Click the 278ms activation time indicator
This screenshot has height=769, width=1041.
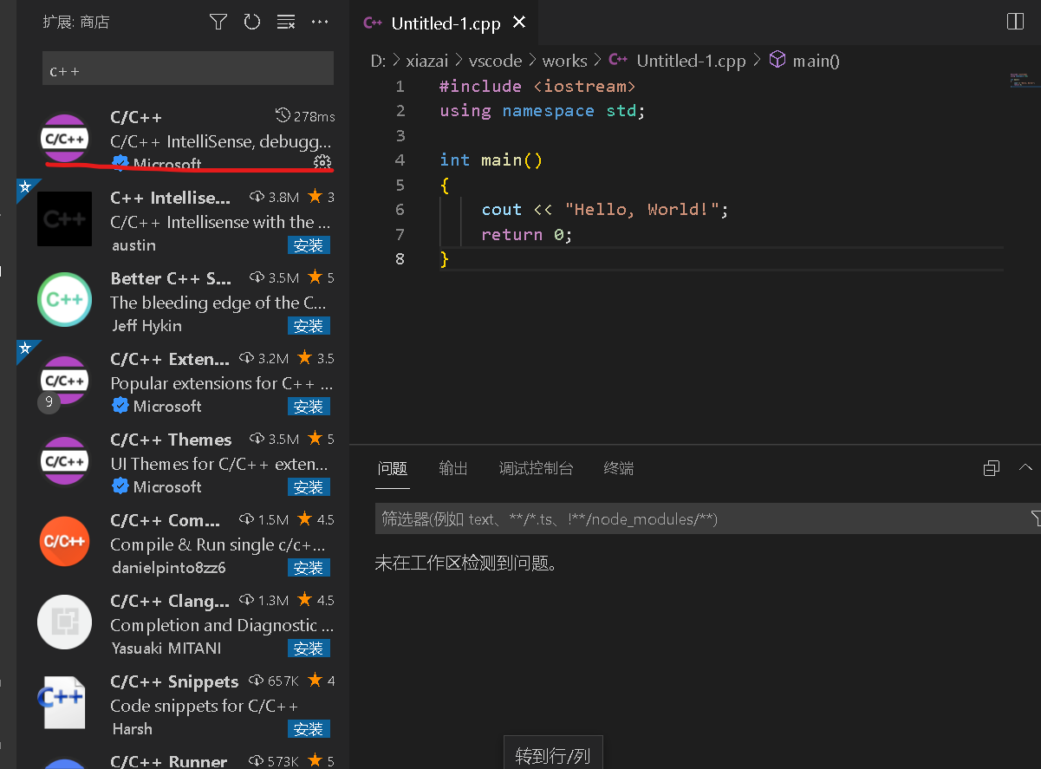[305, 116]
